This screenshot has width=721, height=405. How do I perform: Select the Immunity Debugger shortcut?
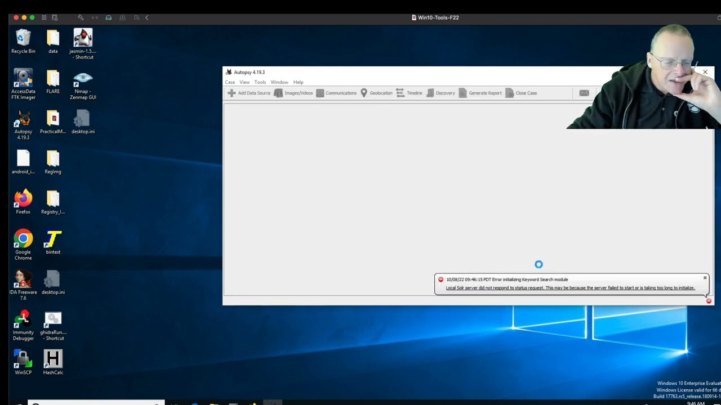coord(23,326)
